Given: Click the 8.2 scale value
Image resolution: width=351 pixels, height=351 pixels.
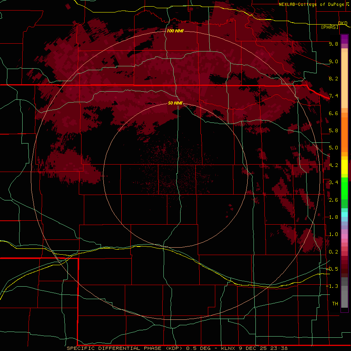Looking at the screenshot, I should (333, 78).
